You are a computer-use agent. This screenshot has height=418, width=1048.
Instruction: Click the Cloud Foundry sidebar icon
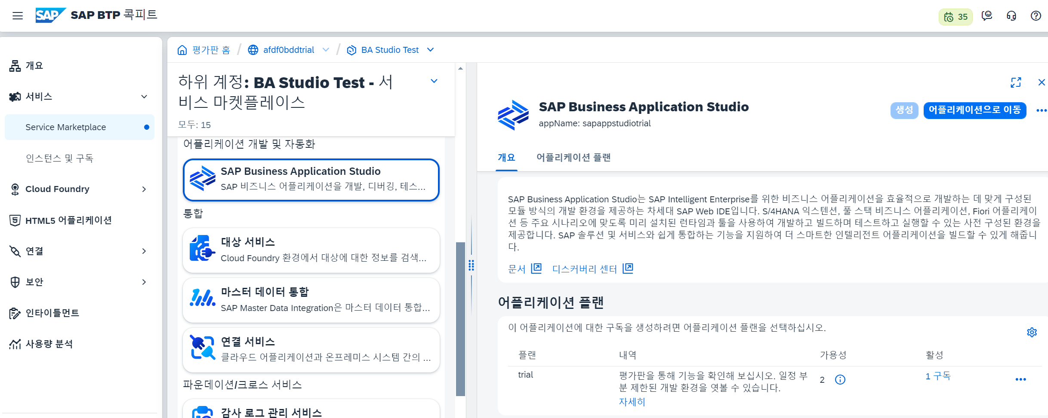coord(15,189)
